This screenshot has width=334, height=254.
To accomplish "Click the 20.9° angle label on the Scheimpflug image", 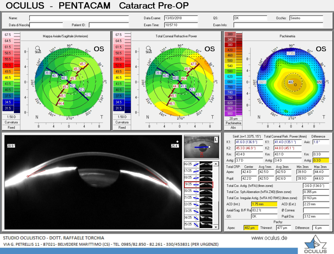I will click(x=11, y=146).
